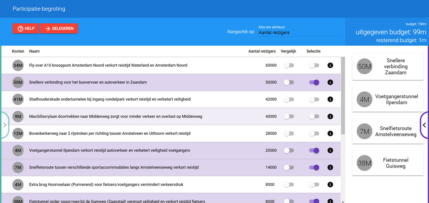429x203 pixels.
Task: Show info for Extra brug Hoornselaan
Action: coord(330,185)
